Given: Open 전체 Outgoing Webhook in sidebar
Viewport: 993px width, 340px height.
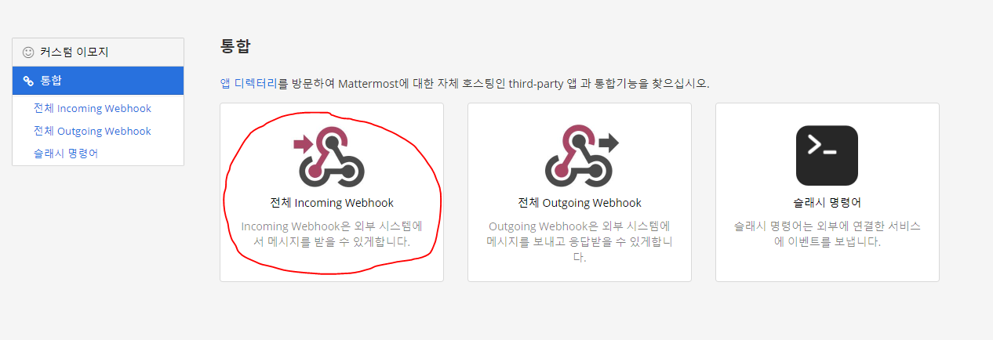Looking at the screenshot, I should [93, 131].
